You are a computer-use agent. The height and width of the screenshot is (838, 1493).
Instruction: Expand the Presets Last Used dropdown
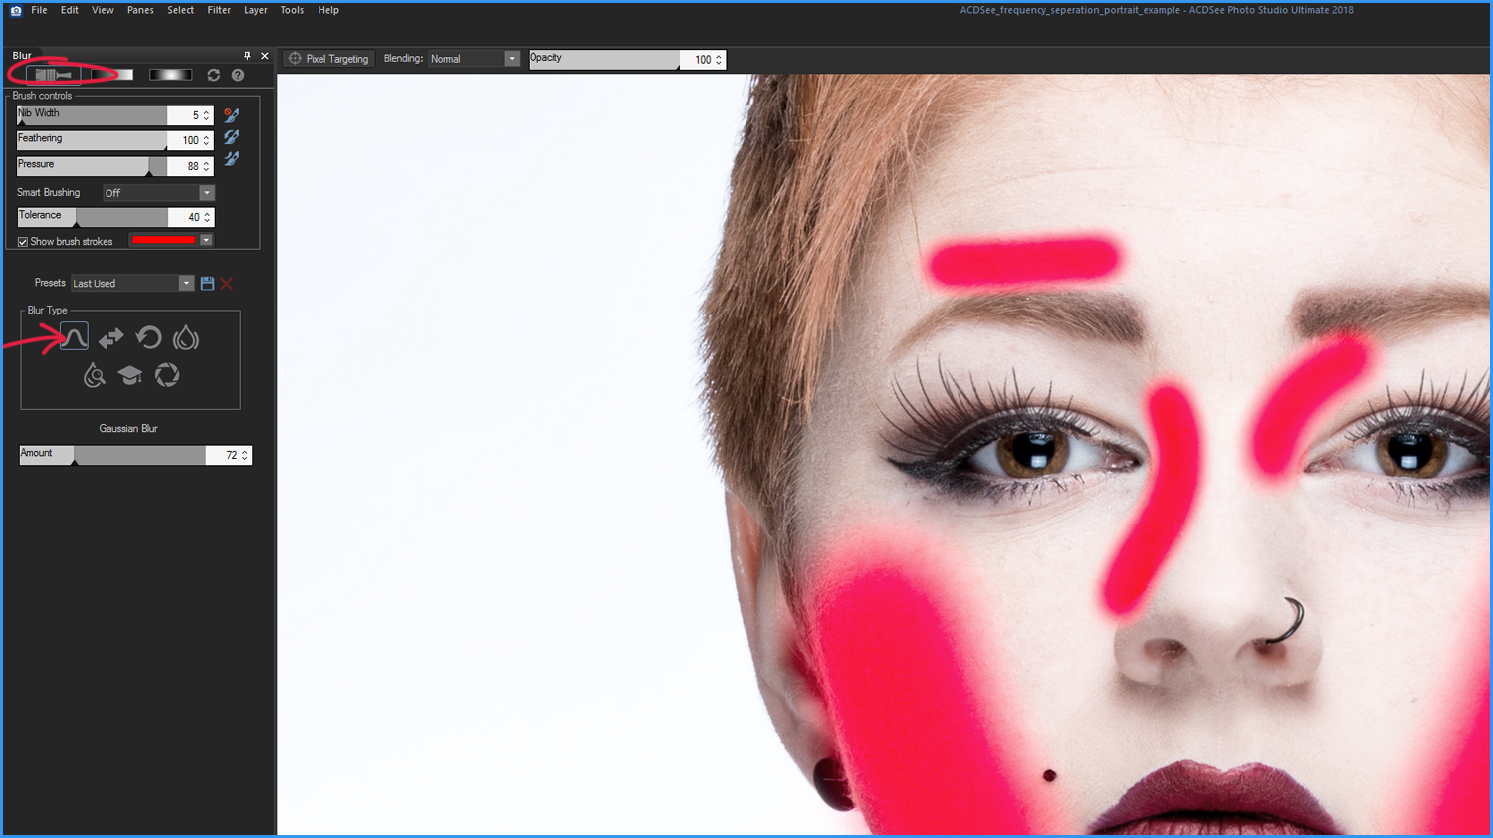point(132,284)
